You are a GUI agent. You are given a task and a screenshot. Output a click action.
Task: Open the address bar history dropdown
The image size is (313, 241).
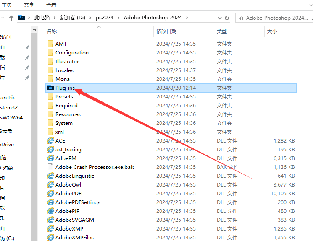coord(220,18)
